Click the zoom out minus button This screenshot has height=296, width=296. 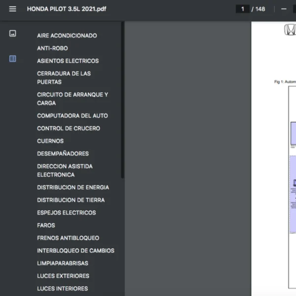[284, 9]
